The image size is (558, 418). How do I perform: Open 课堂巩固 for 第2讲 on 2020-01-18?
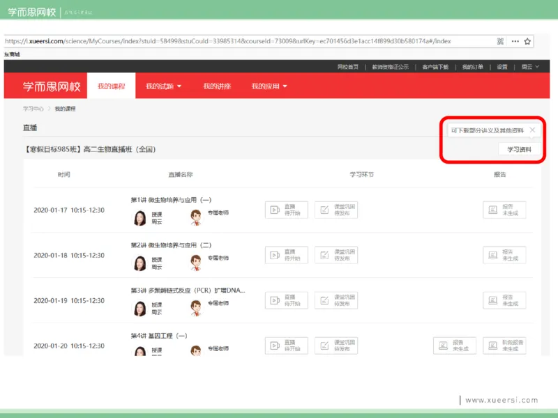coord(336,255)
